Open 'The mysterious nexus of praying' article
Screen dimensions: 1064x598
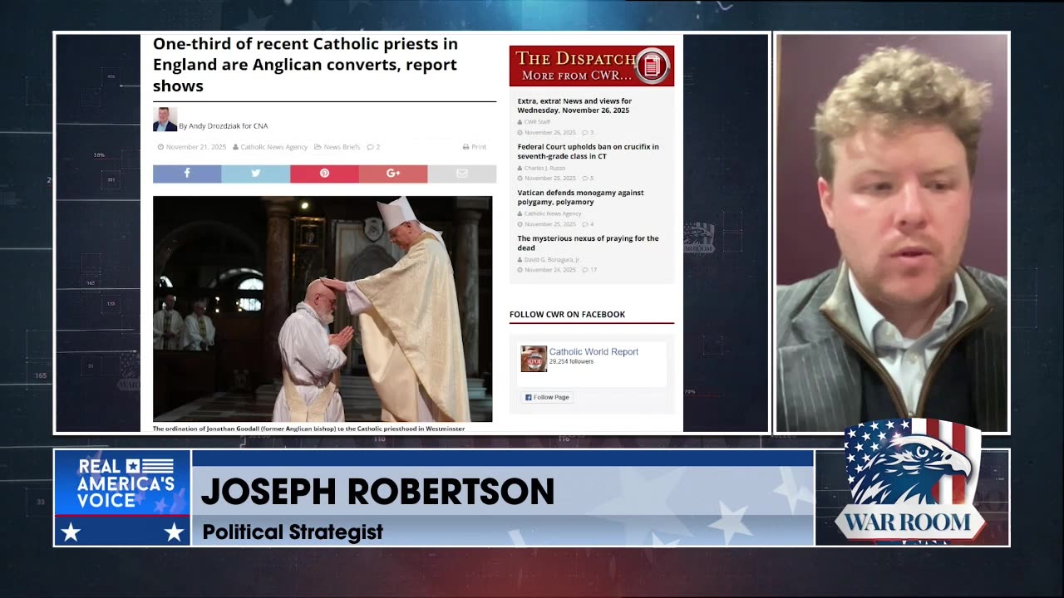pyautogui.click(x=588, y=243)
